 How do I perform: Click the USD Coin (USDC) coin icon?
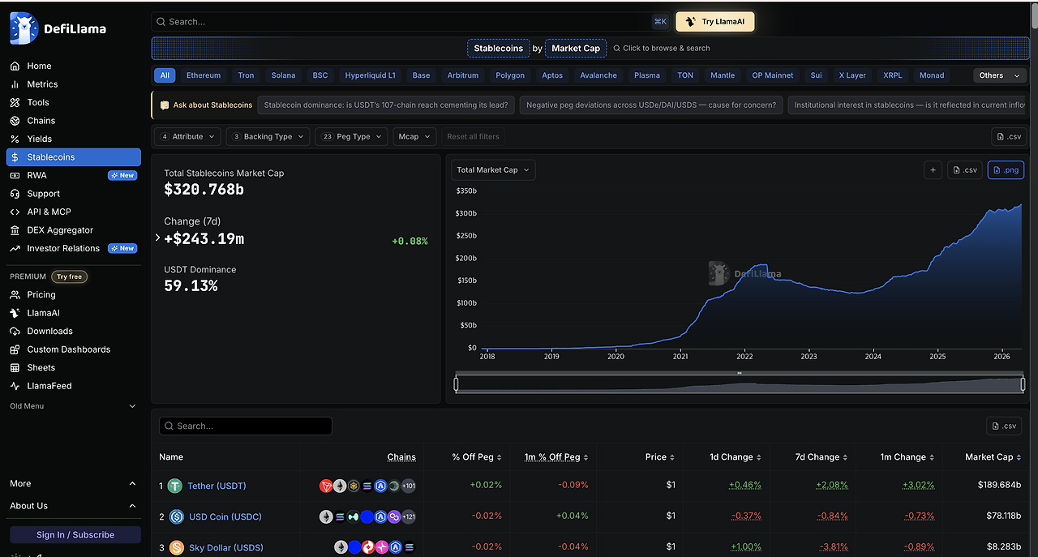click(177, 516)
